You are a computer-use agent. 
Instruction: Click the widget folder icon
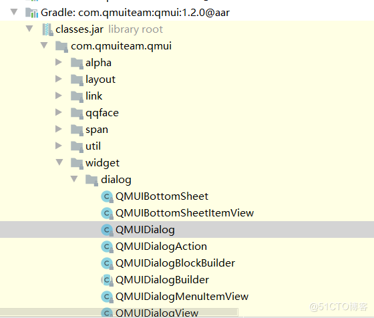pyautogui.click(x=77, y=164)
